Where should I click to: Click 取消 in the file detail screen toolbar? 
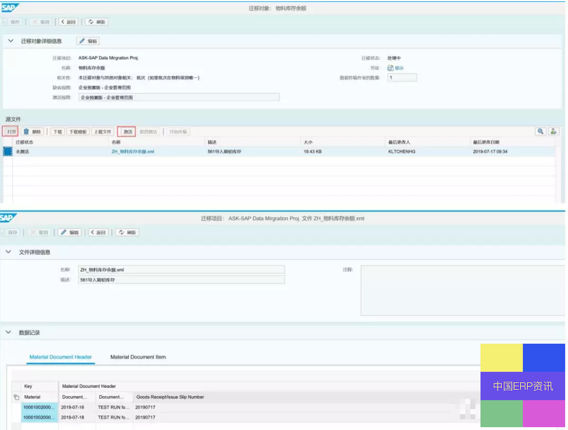coord(39,232)
